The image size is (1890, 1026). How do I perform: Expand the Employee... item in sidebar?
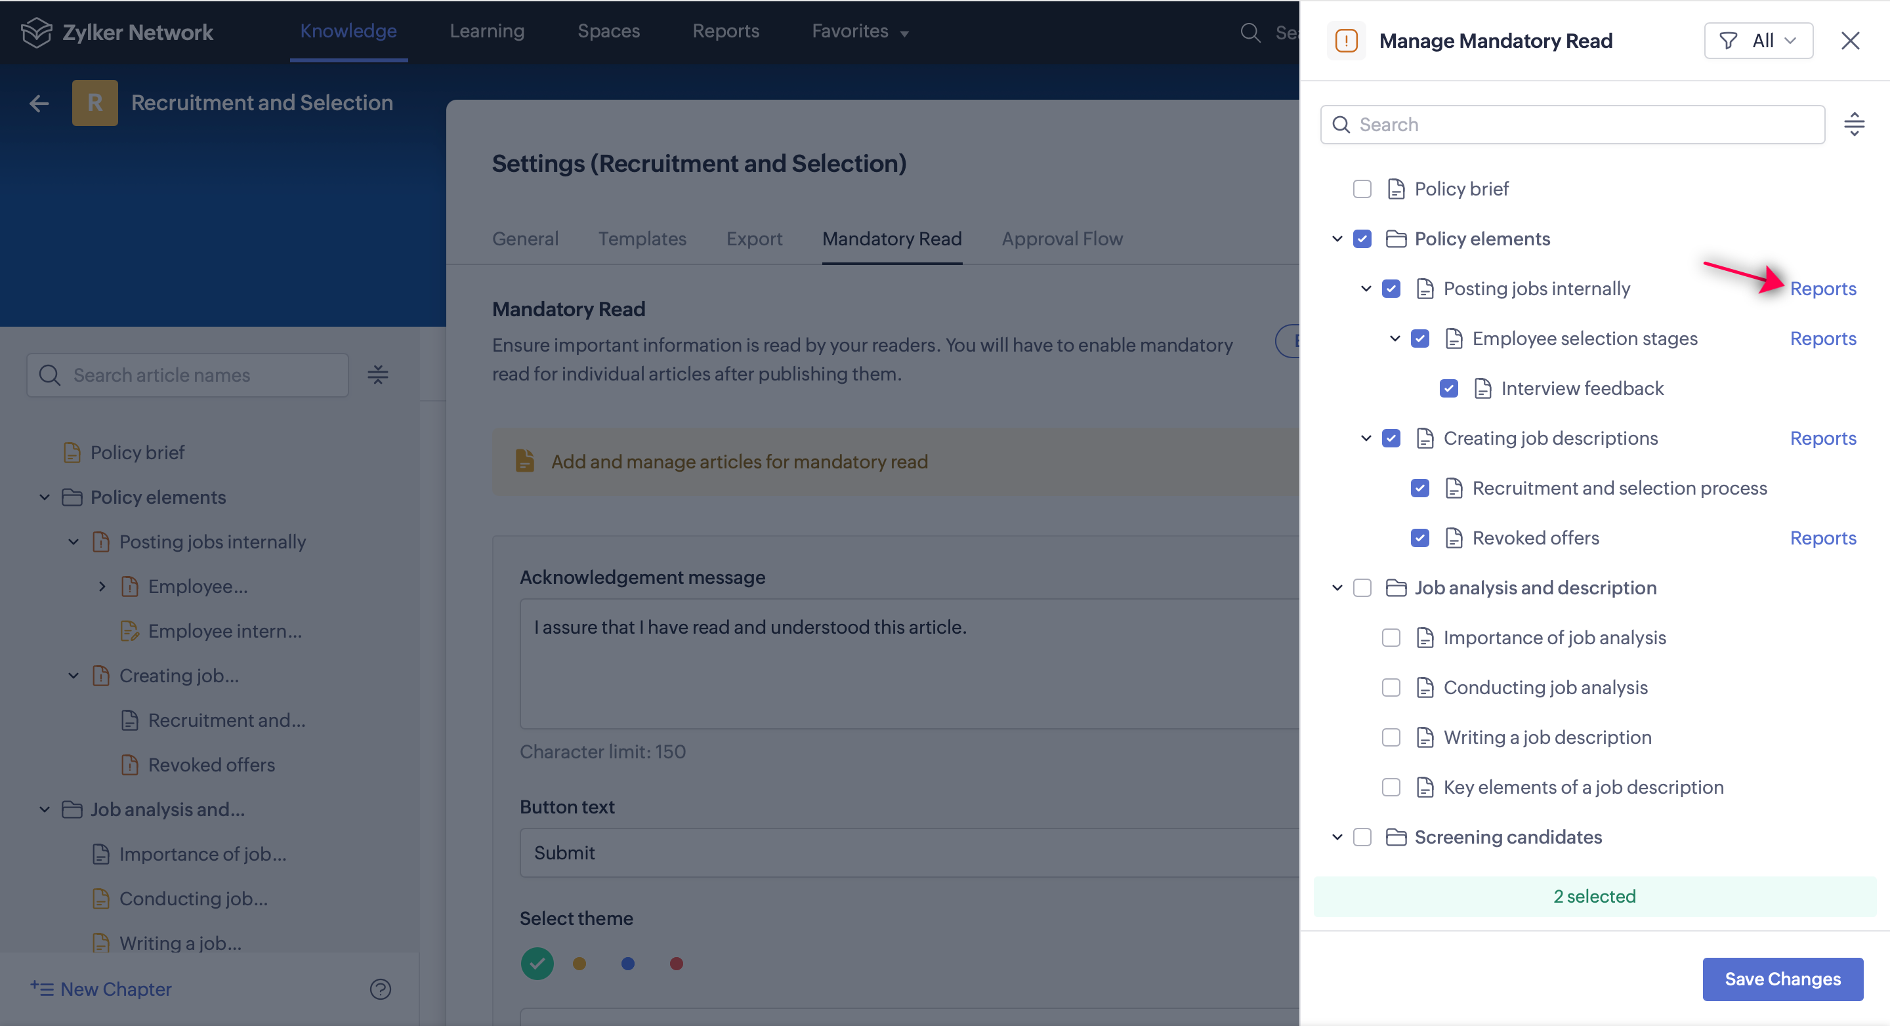pos(102,586)
